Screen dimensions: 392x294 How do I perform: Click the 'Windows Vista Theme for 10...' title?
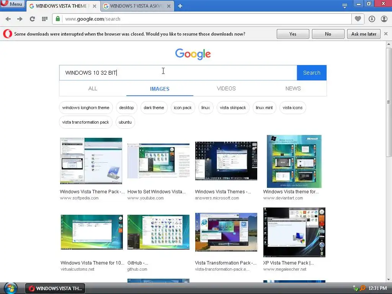pos(92,263)
